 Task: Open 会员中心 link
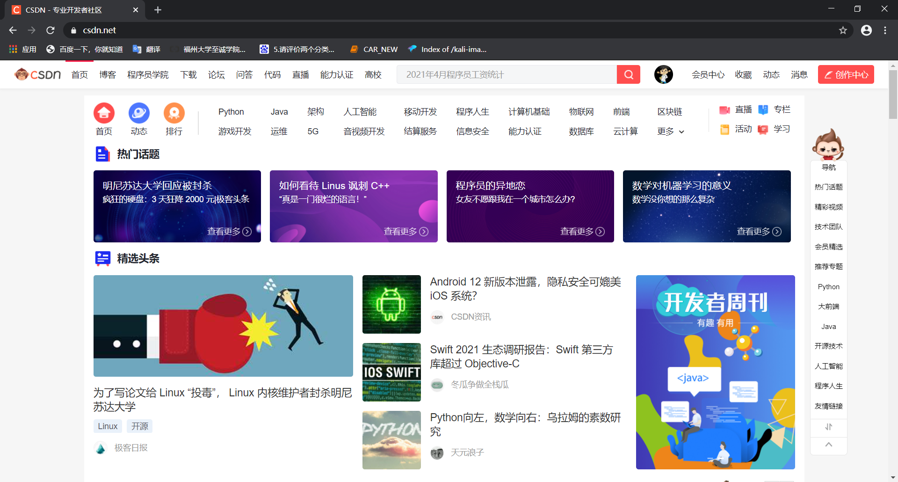[708, 74]
